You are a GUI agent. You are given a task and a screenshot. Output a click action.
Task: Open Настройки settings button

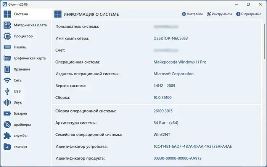pos(192,14)
